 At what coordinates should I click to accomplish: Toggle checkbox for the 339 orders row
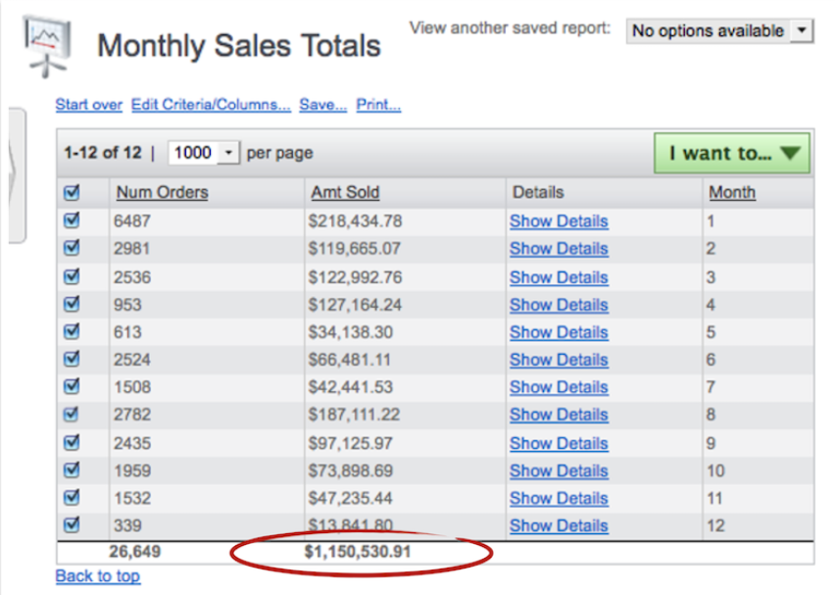(x=71, y=525)
